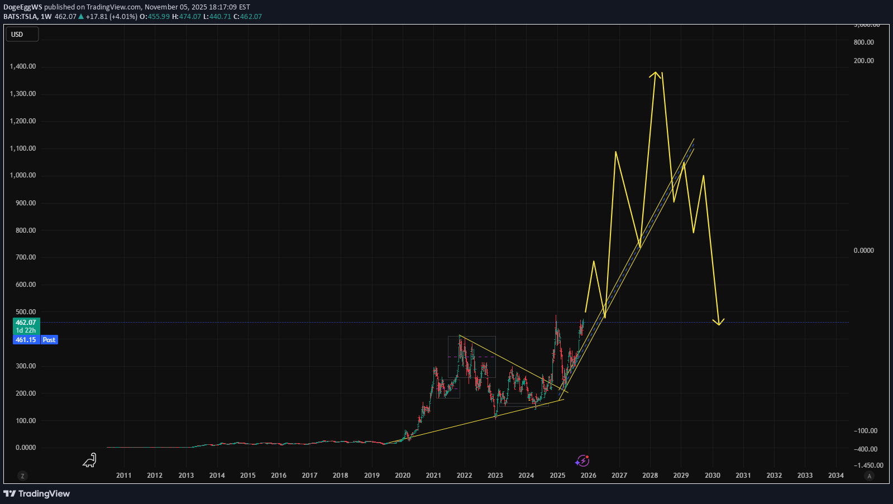Open the DogeEggWS author name
Screen dimensions: 893x504
[22, 7]
